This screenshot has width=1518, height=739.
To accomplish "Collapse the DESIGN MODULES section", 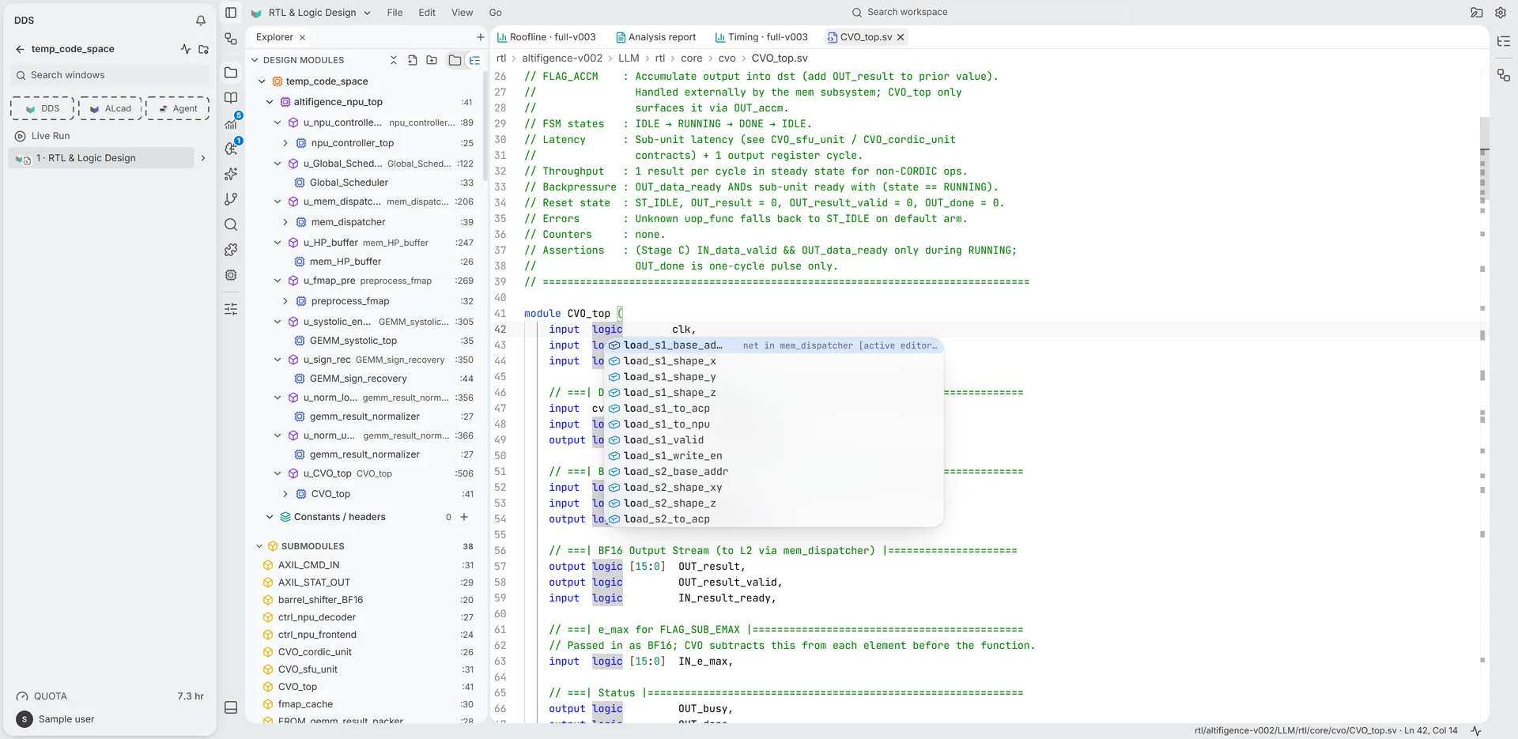I will tap(255, 60).
